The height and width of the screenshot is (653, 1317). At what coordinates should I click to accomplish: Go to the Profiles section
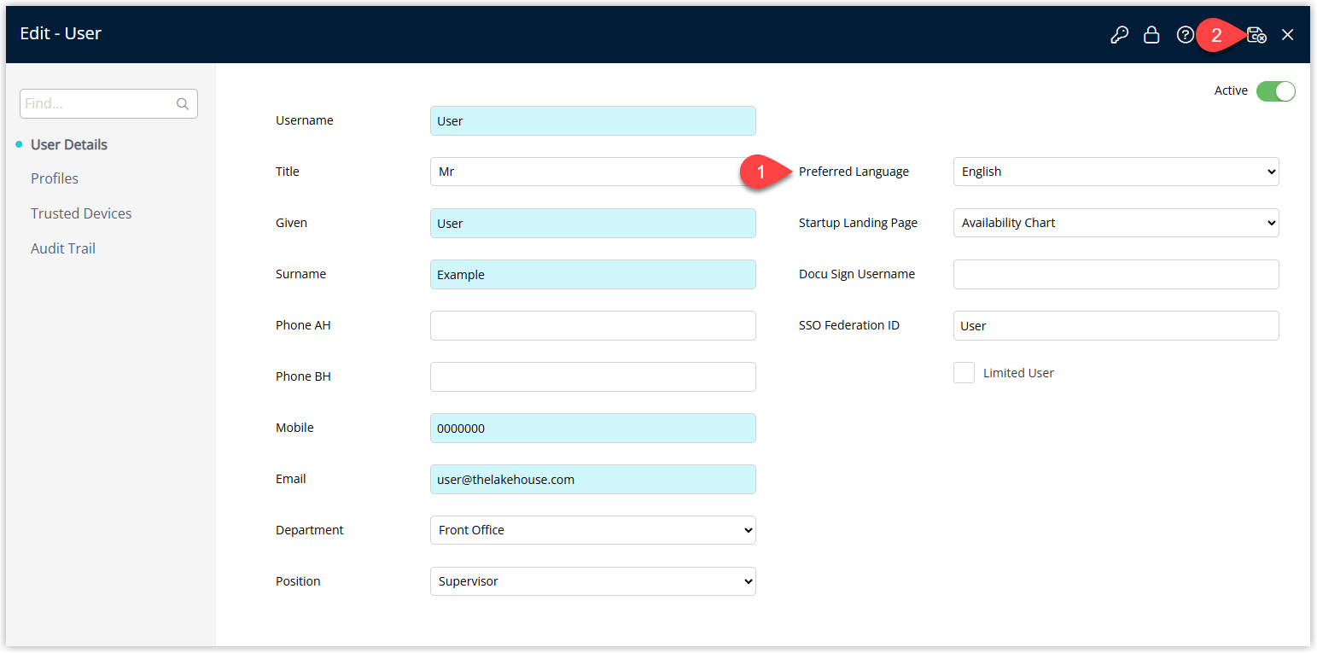tap(55, 178)
